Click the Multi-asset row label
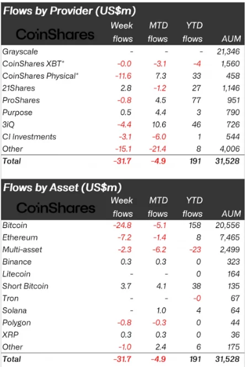The image size is (246, 367). coord(22,249)
